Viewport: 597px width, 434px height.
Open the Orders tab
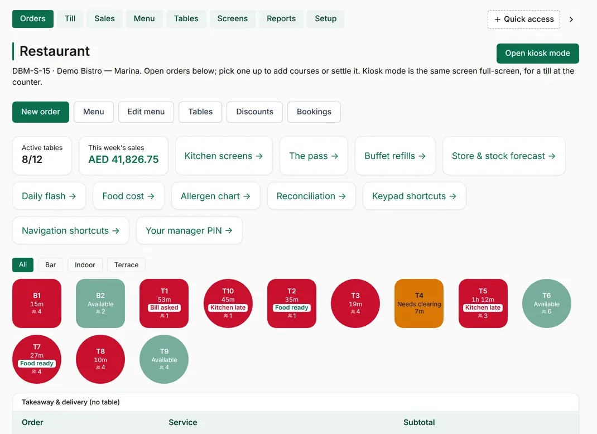[33, 18]
